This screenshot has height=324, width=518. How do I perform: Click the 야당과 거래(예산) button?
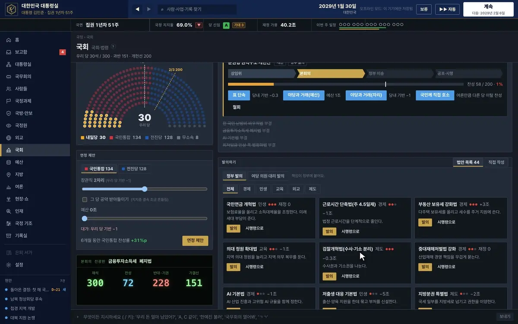point(303,95)
